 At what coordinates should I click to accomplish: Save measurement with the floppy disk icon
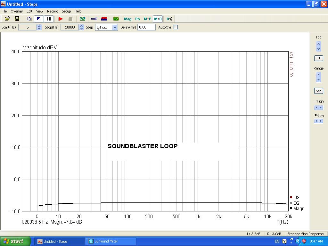point(17,19)
